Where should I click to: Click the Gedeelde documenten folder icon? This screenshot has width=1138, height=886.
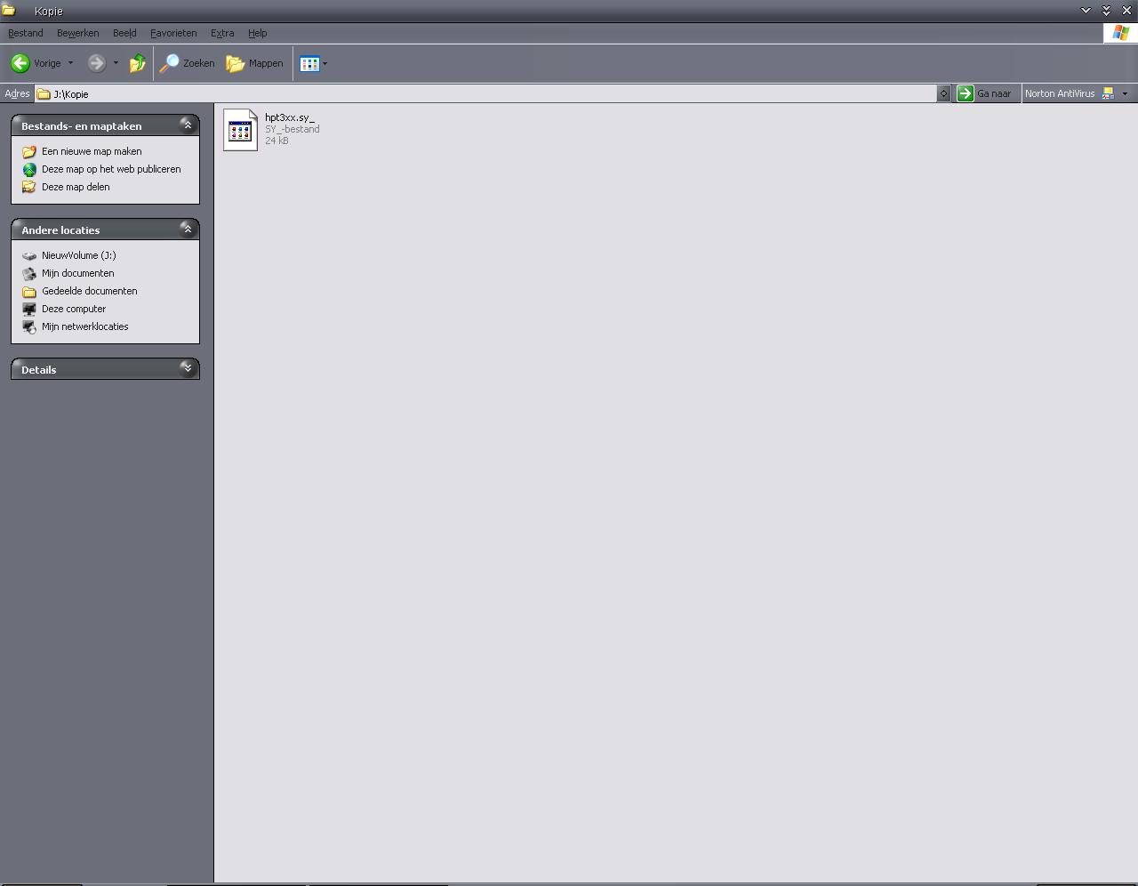(29, 291)
